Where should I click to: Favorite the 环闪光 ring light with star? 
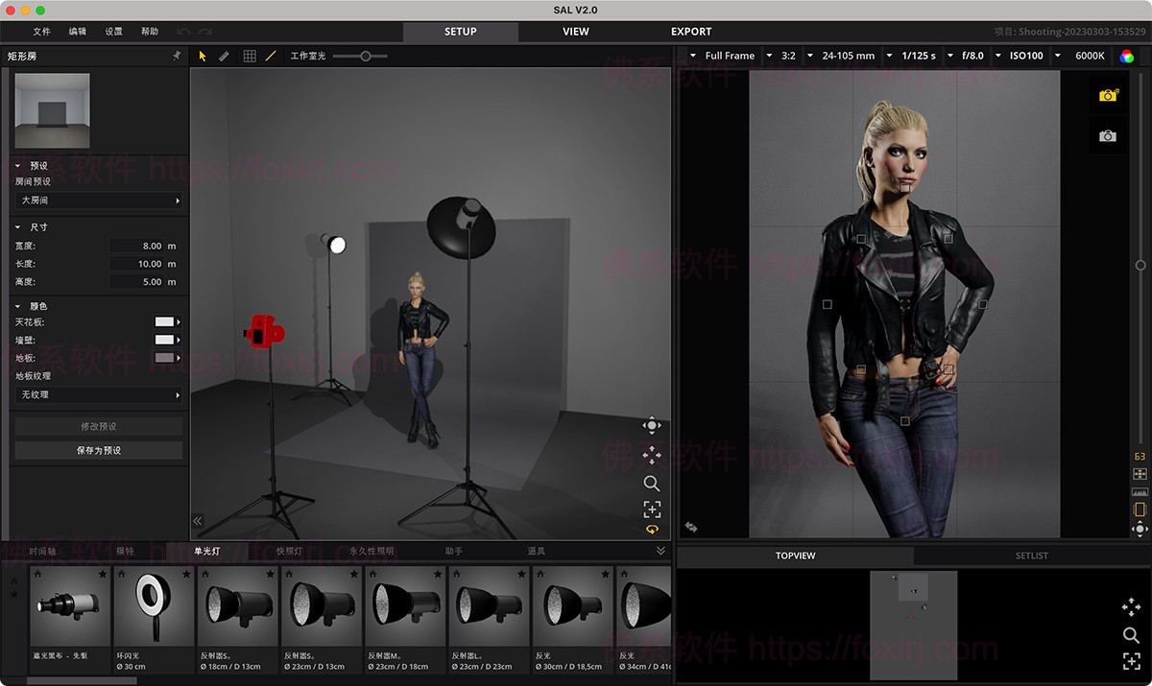coord(186,574)
